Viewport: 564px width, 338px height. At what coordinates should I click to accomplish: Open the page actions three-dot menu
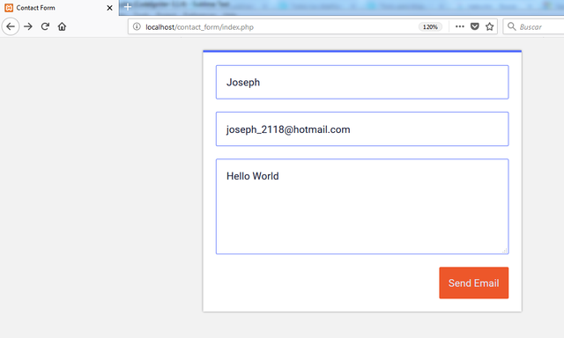460,26
